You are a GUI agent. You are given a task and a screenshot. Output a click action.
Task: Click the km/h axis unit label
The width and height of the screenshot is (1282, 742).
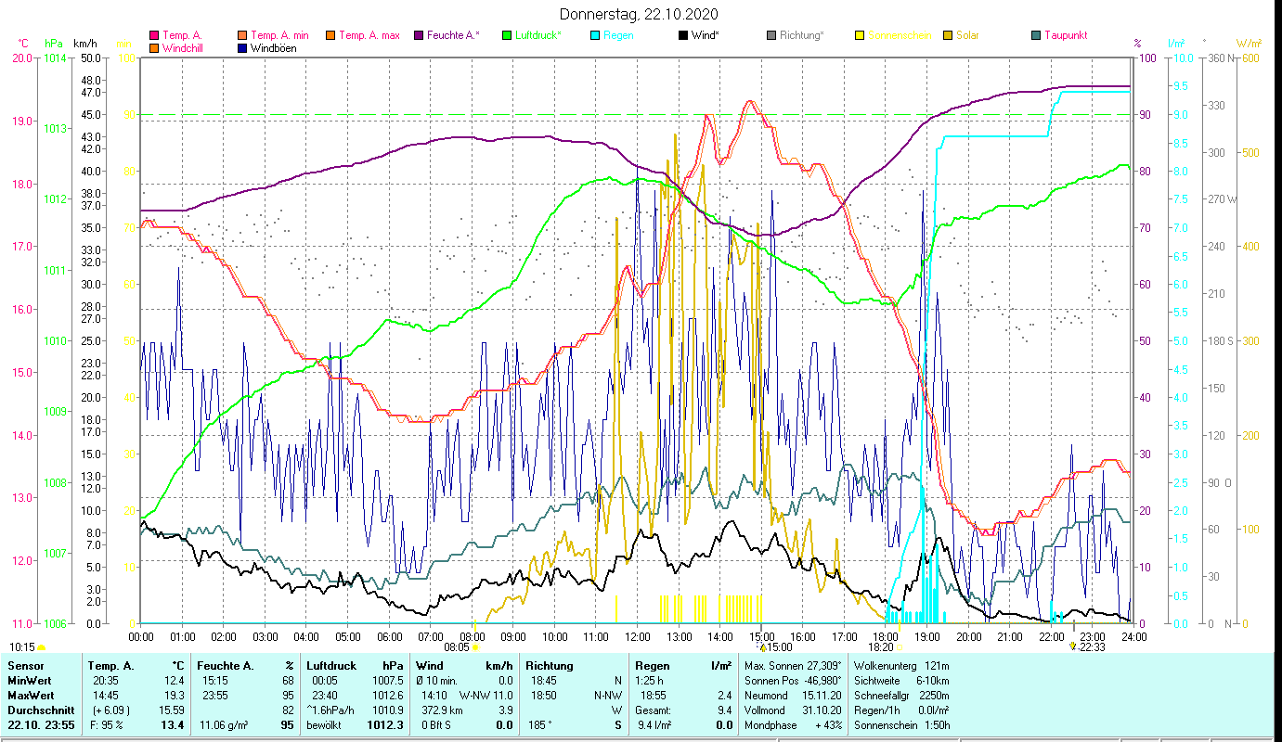[85, 44]
